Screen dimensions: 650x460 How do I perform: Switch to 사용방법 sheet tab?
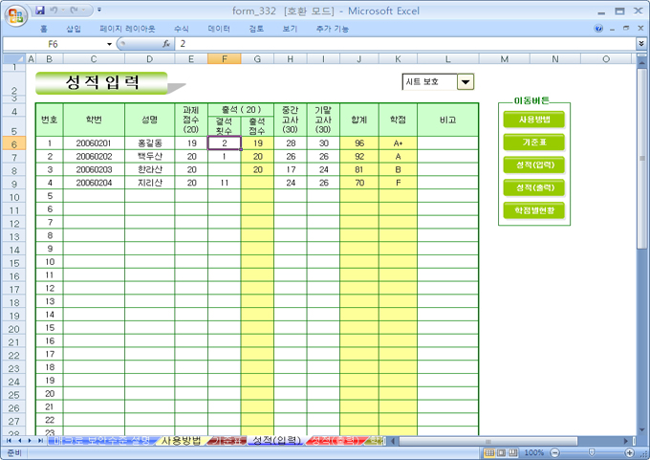click(180, 441)
